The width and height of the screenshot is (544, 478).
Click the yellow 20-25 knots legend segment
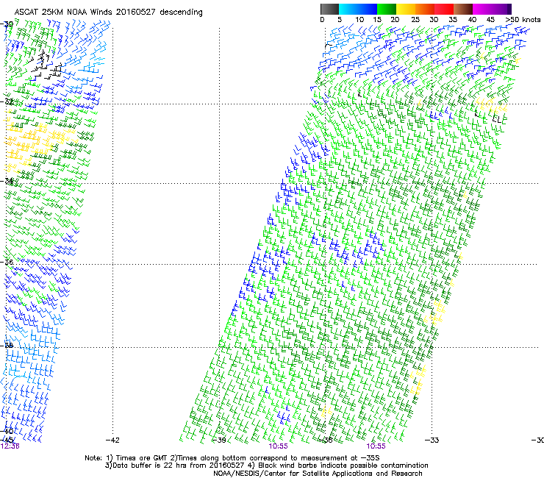tap(406, 9)
